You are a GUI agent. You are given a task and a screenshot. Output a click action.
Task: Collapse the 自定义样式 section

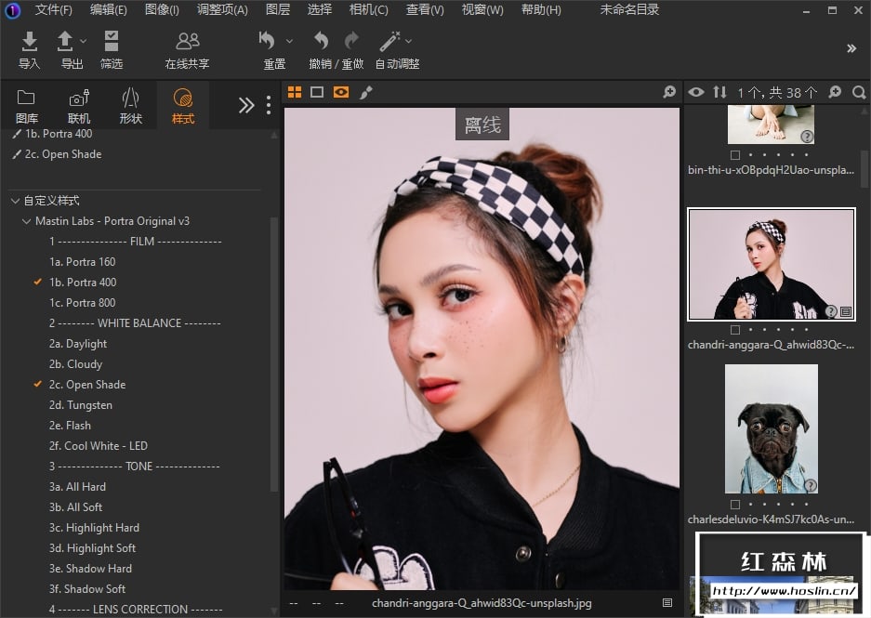point(15,201)
